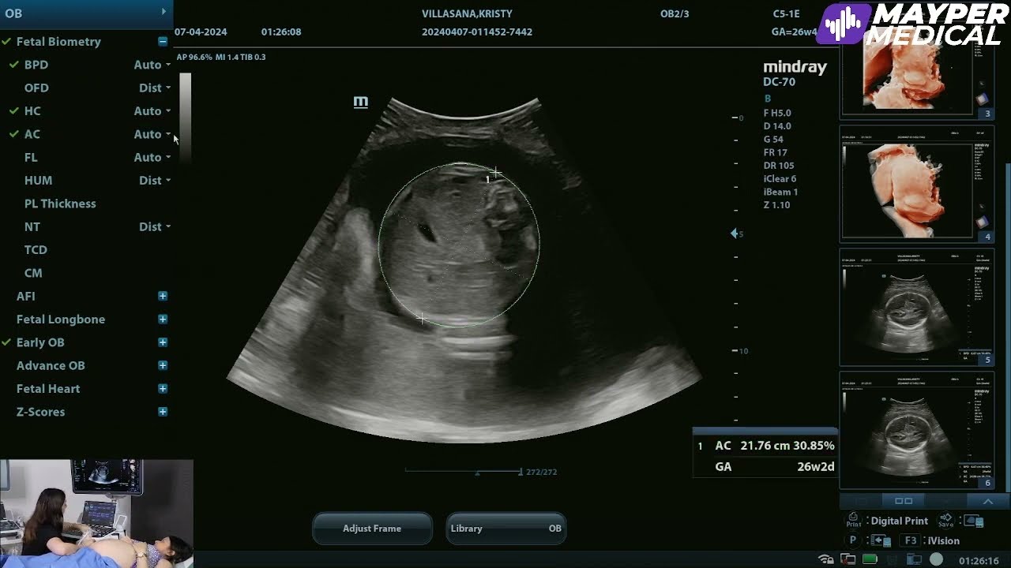Click the 'm' orientation marker on image
This screenshot has width=1011, height=568.
point(361,102)
